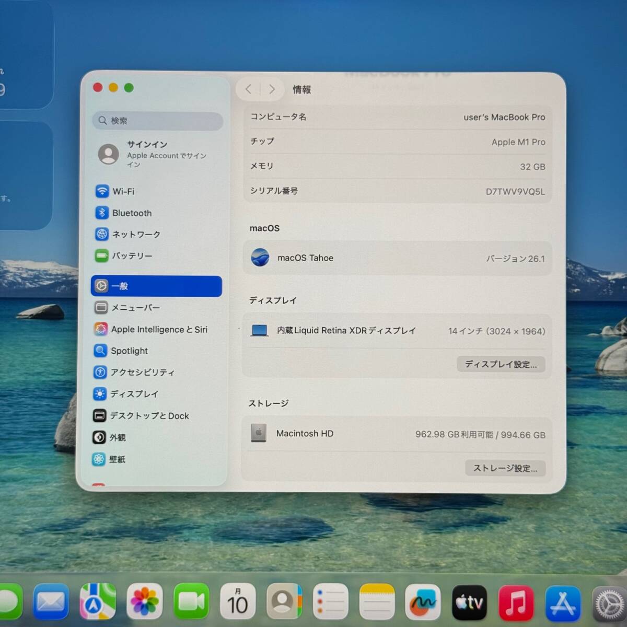627x627 pixels.
Task: Open the ネットワーク settings pane
Action: pos(135,235)
